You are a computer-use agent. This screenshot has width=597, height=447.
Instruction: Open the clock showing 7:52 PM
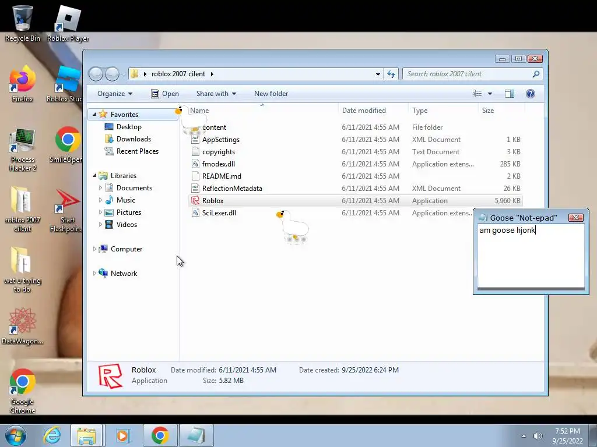567,435
